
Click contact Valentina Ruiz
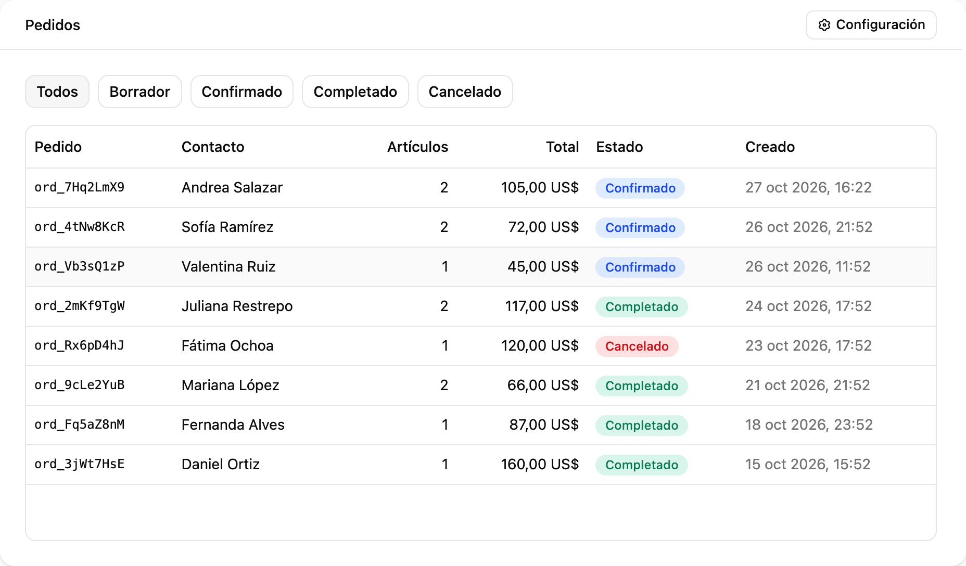tap(228, 266)
